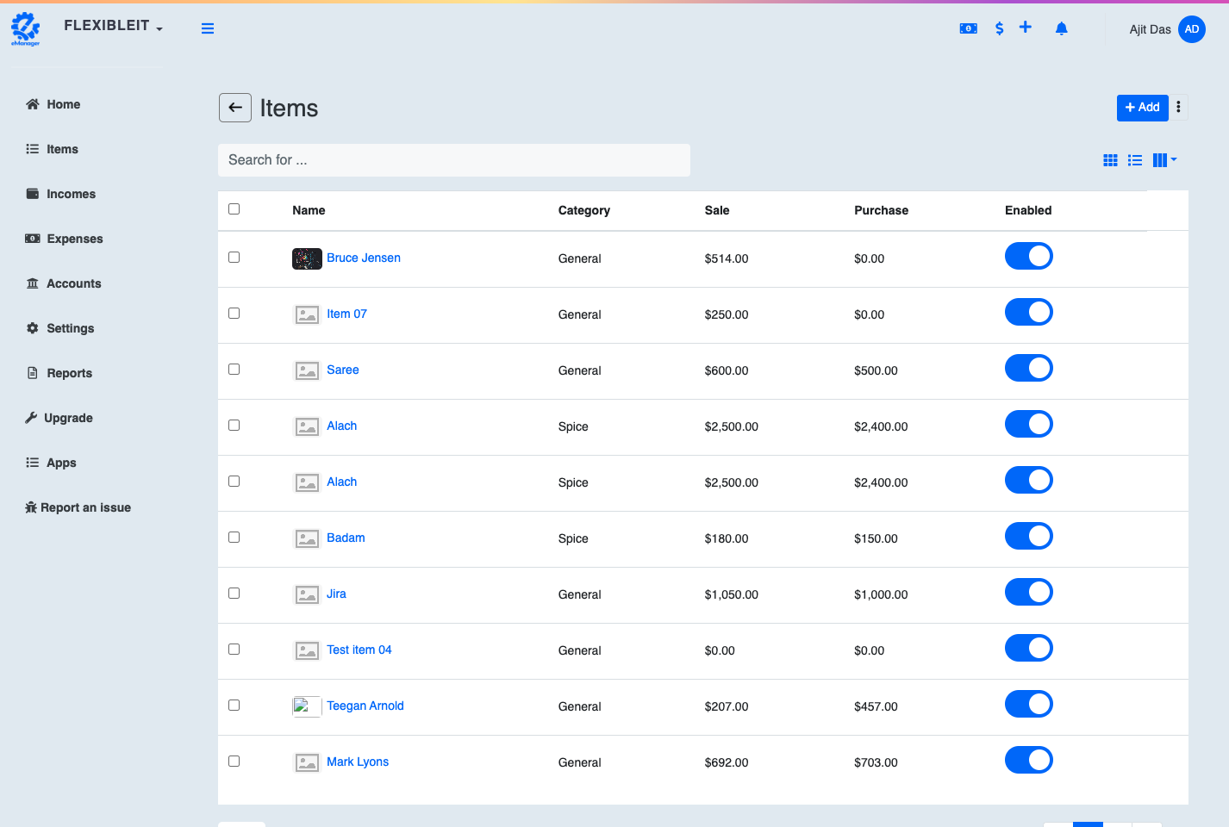This screenshot has height=827, width=1229.
Task: Click the back arrow beside Items title
Action: click(x=235, y=108)
